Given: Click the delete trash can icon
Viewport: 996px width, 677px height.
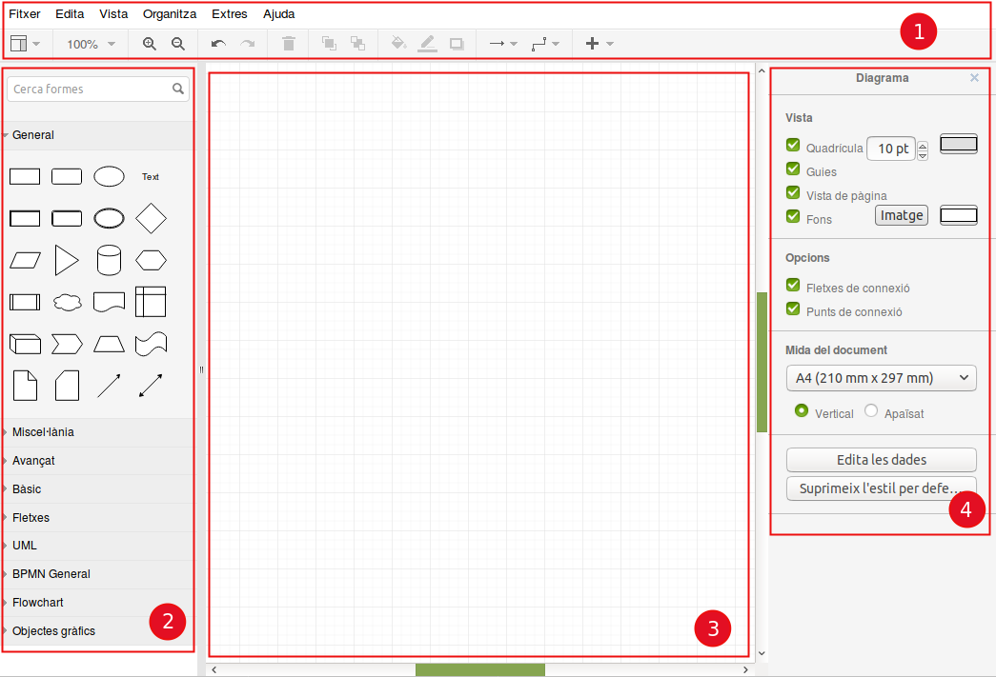Looking at the screenshot, I should click(x=289, y=44).
